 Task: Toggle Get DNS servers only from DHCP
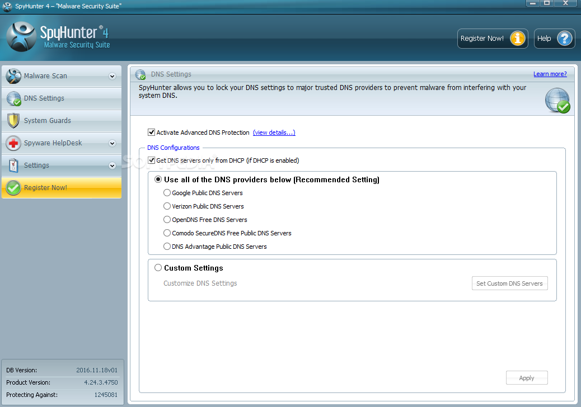point(151,160)
